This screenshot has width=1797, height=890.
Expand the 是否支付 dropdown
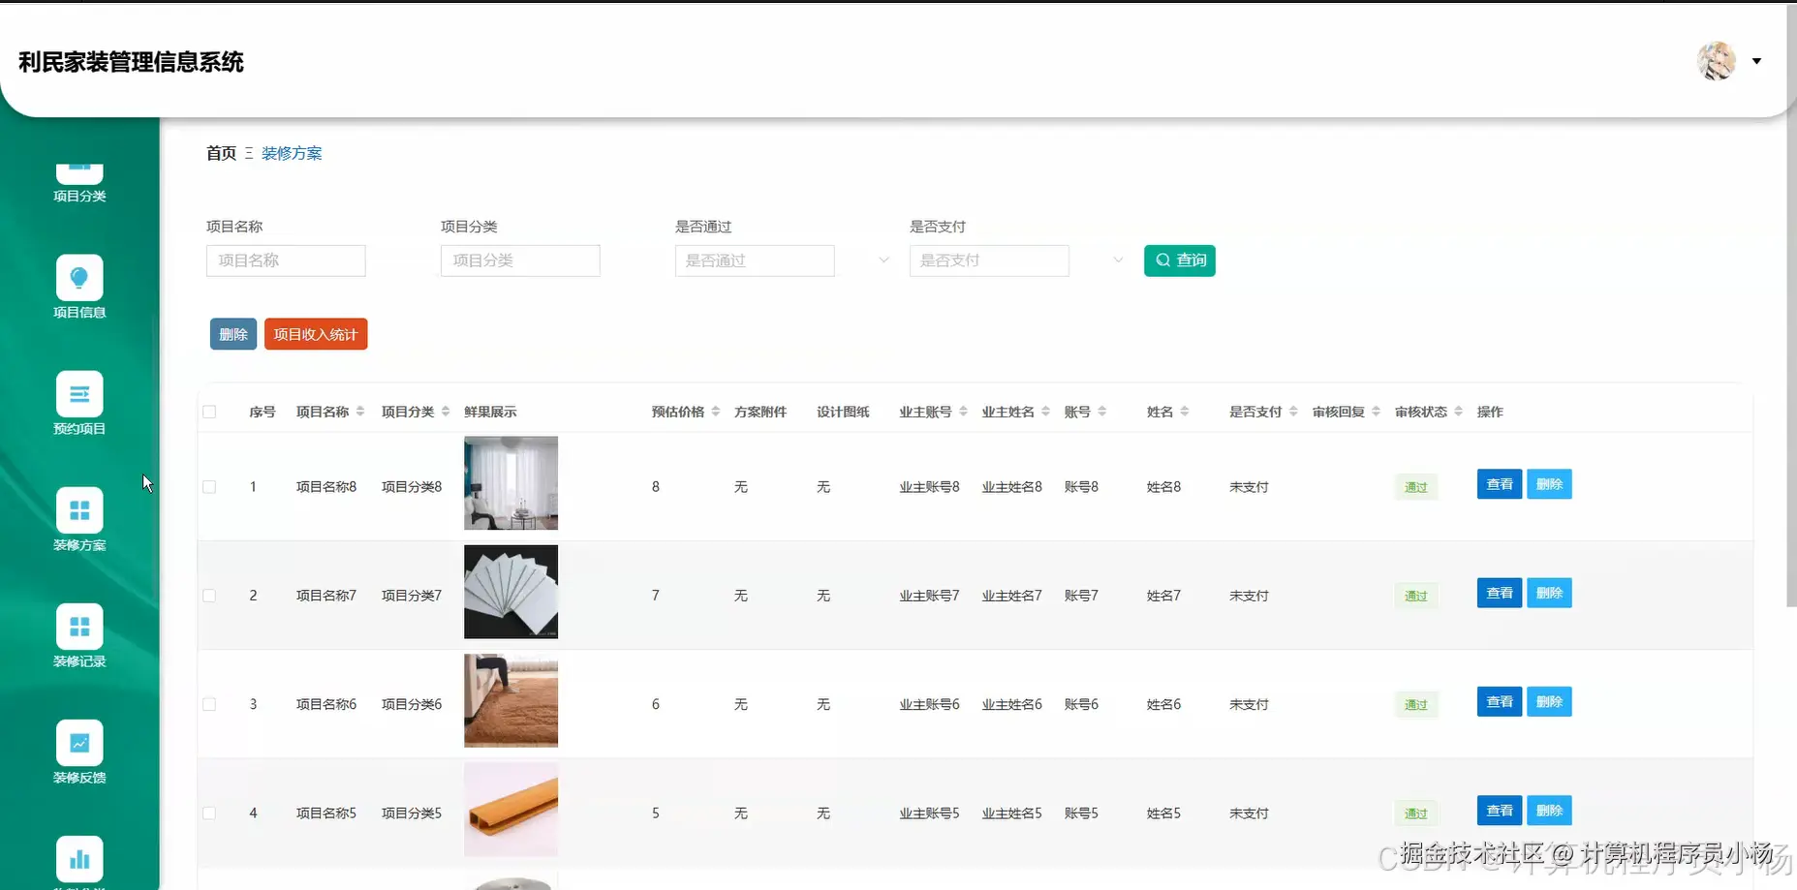click(x=1118, y=260)
